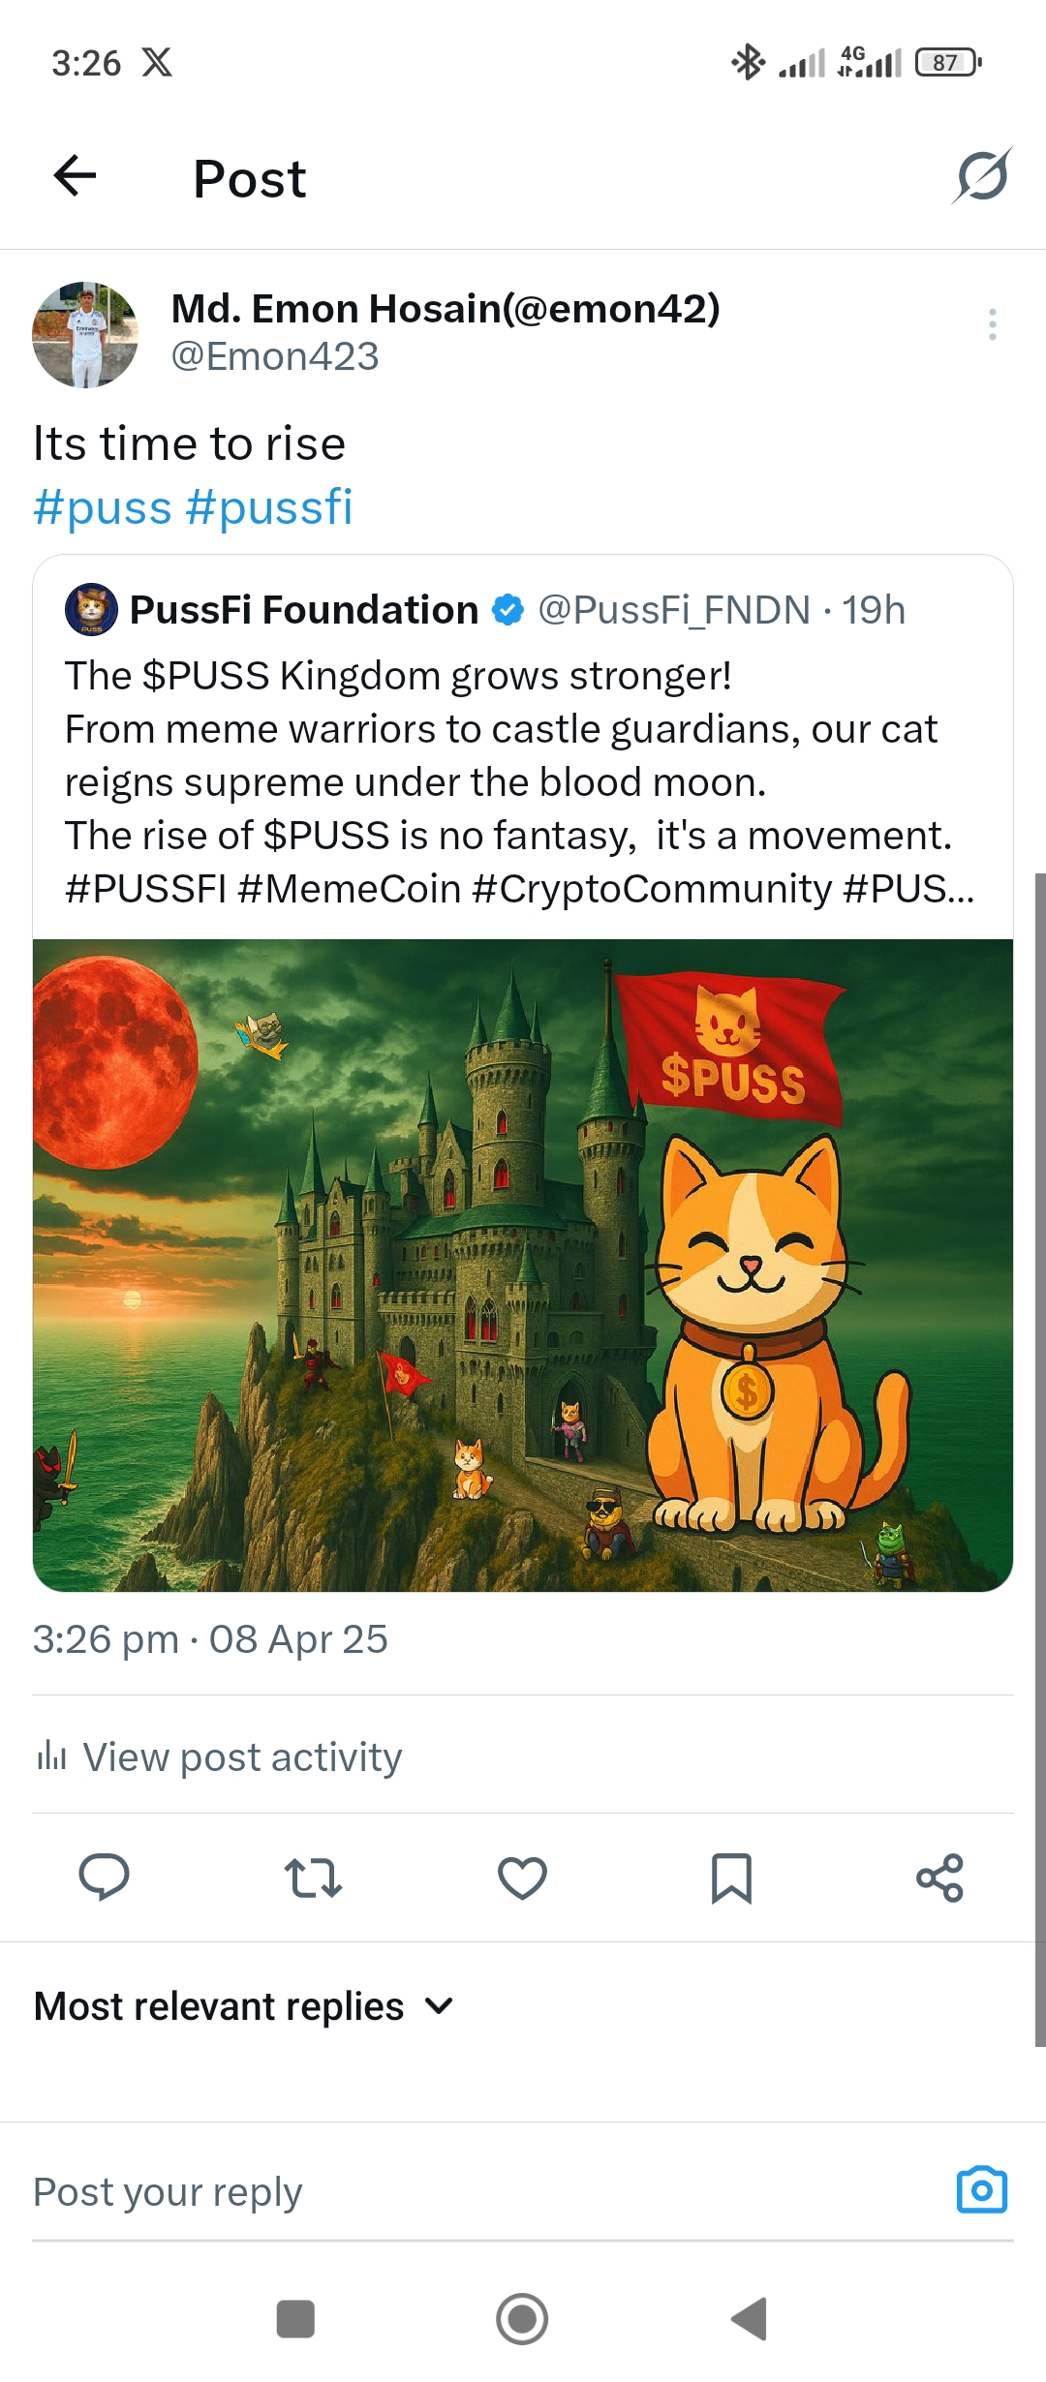Bookmark the post
1046x2382 pixels.
pos(731,1878)
